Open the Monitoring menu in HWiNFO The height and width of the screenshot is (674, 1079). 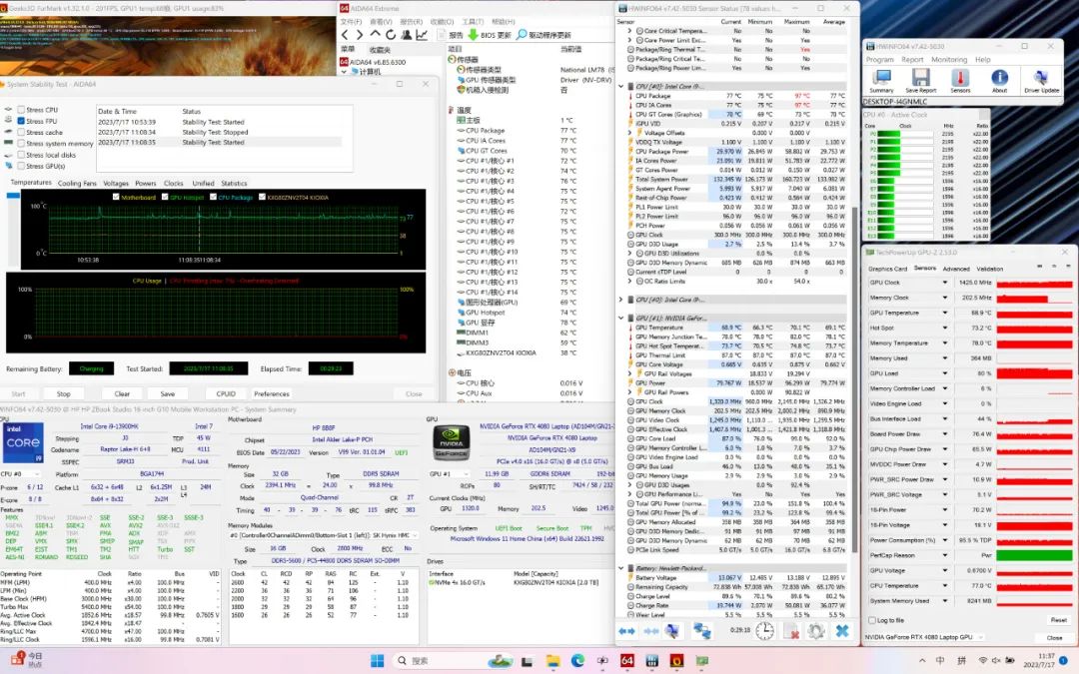(x=949, y=60)
